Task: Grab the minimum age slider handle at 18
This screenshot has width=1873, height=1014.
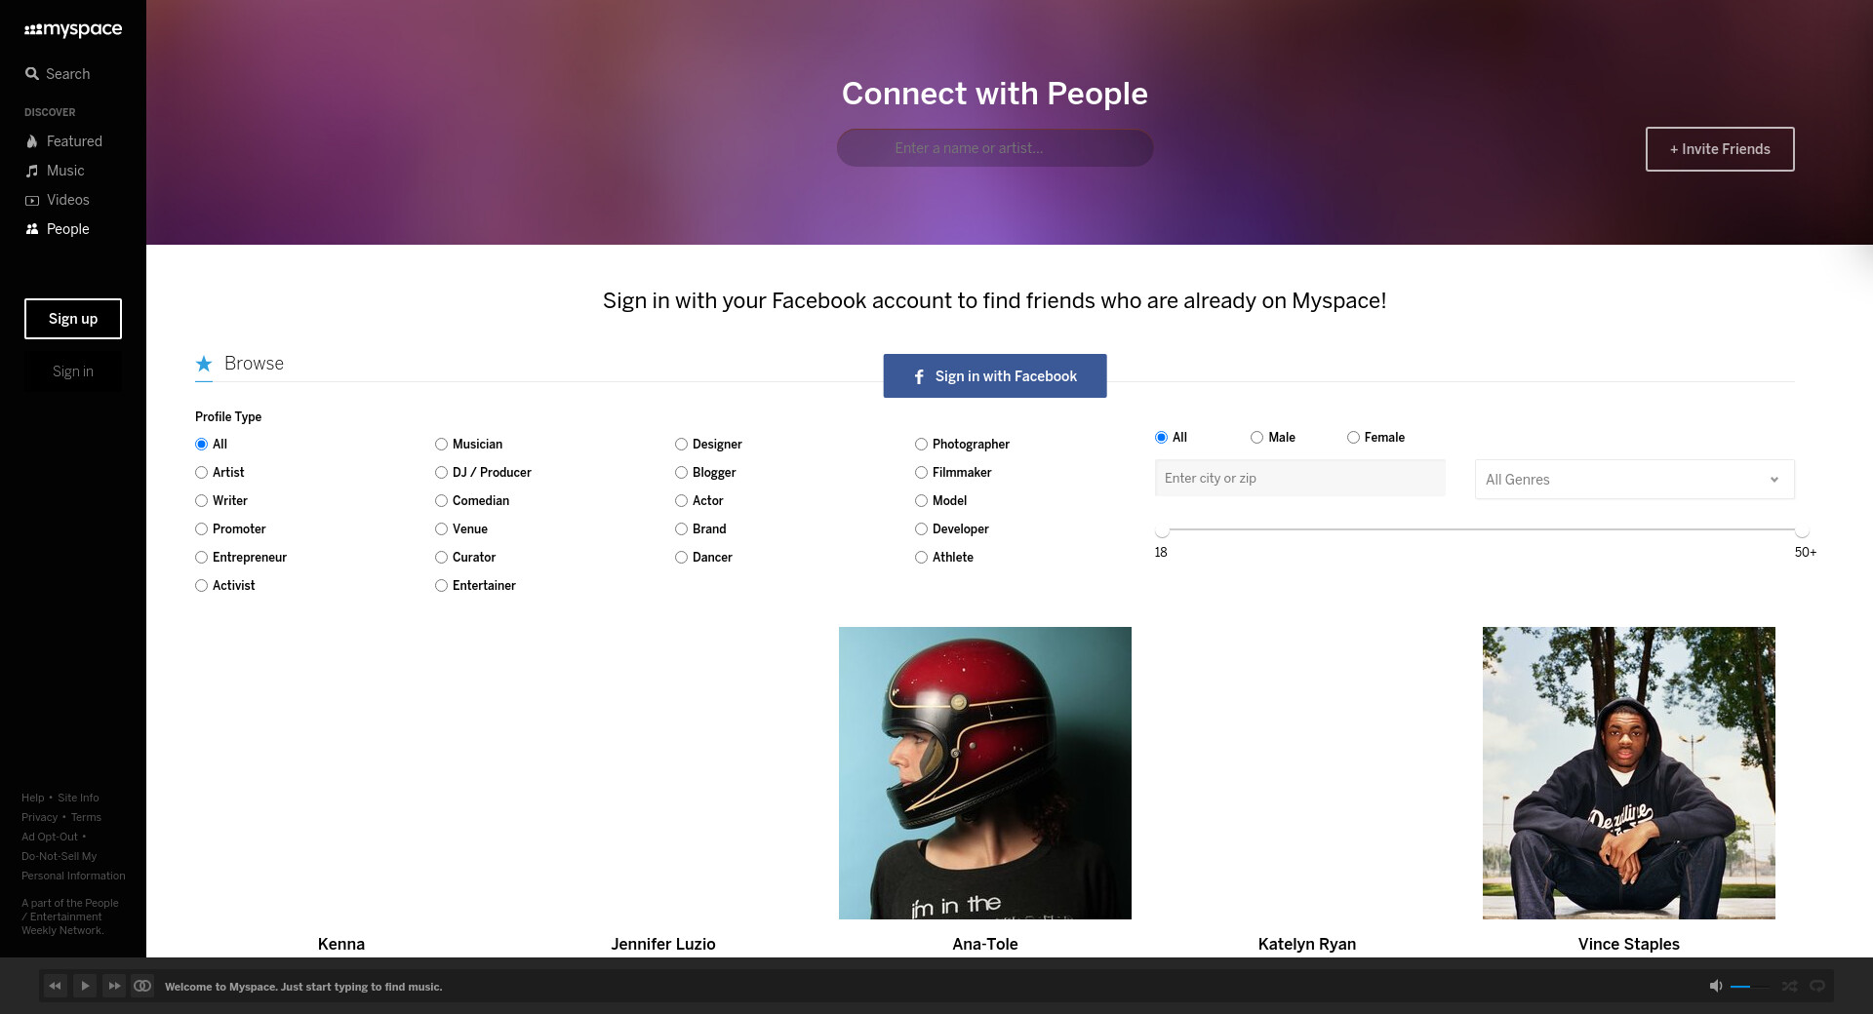Action: click(x=1162, y=531)
